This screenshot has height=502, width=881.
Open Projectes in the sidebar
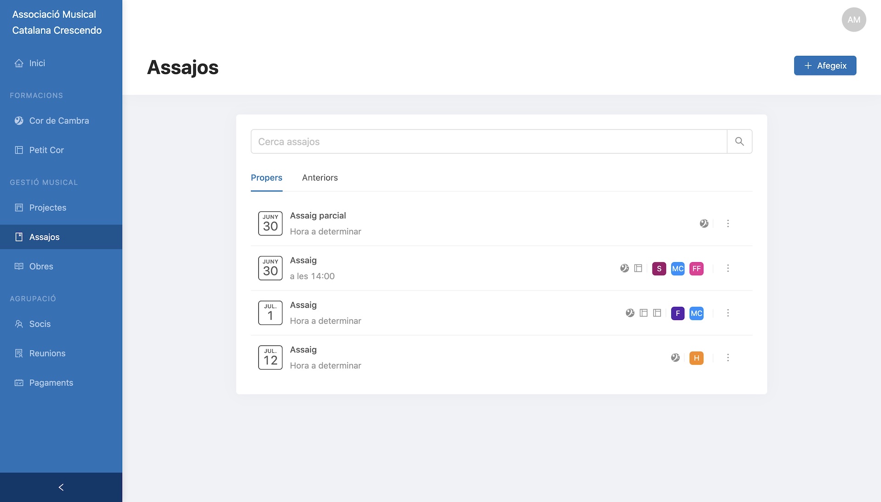47,208
